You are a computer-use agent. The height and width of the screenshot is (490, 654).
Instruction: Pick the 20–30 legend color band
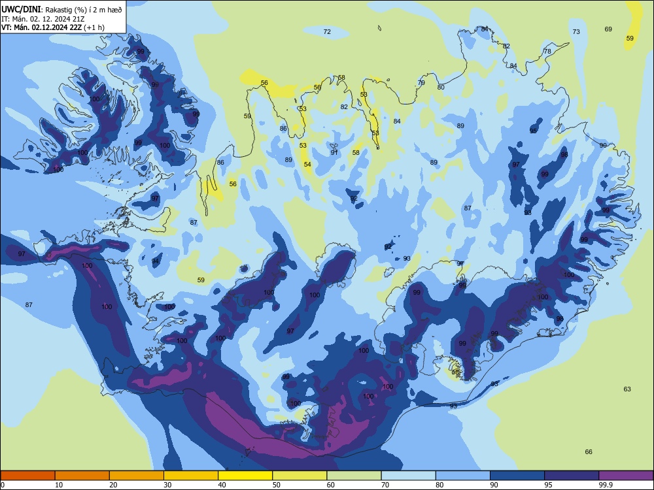pos(137,476)
